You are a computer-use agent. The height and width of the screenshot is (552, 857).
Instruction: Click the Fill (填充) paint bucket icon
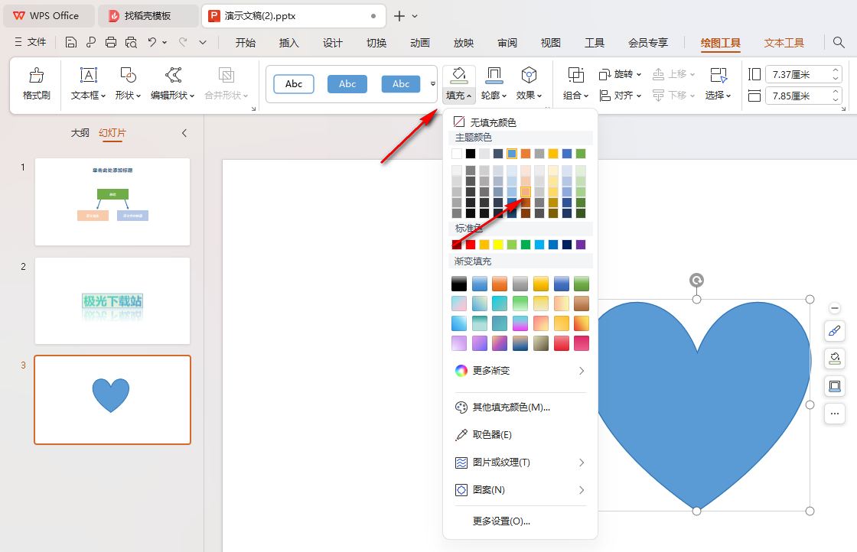[458, 76]
